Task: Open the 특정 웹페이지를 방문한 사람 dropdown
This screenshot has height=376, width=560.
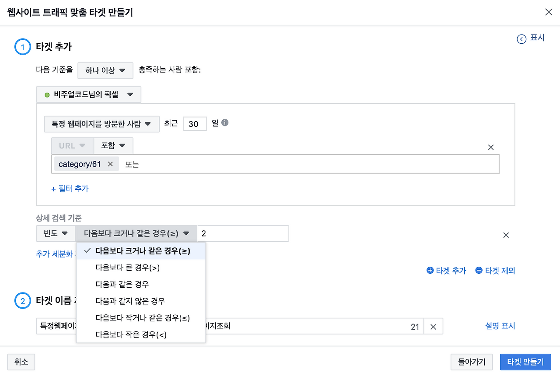Action: coord(101,124)
